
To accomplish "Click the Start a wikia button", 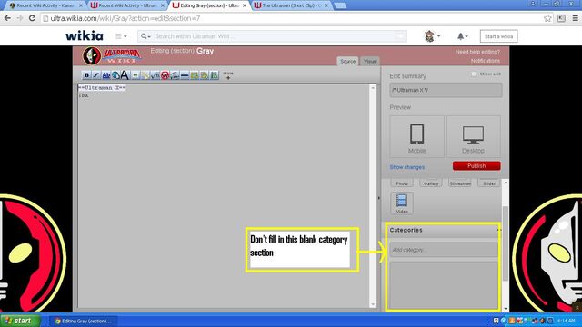I will [x=498, y=36].
